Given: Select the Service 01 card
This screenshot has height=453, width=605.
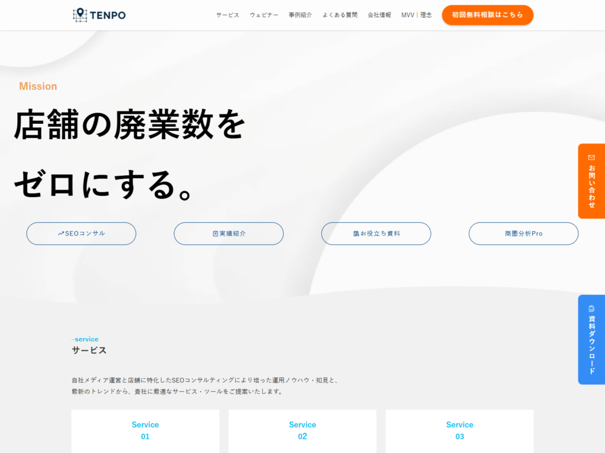Looking at the screenshot, I should pyautogui.click(x=145, y=431).
